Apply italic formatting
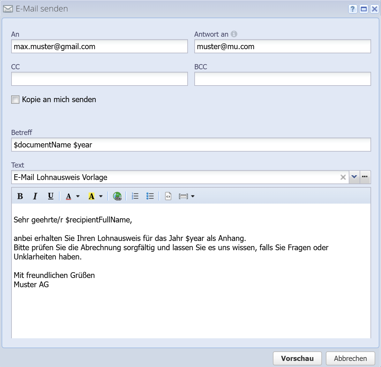The image size is (381, 367). coord(35,196)
